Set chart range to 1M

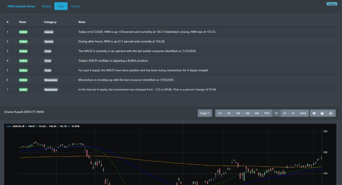pyautogui.click(x=238, y=113)
